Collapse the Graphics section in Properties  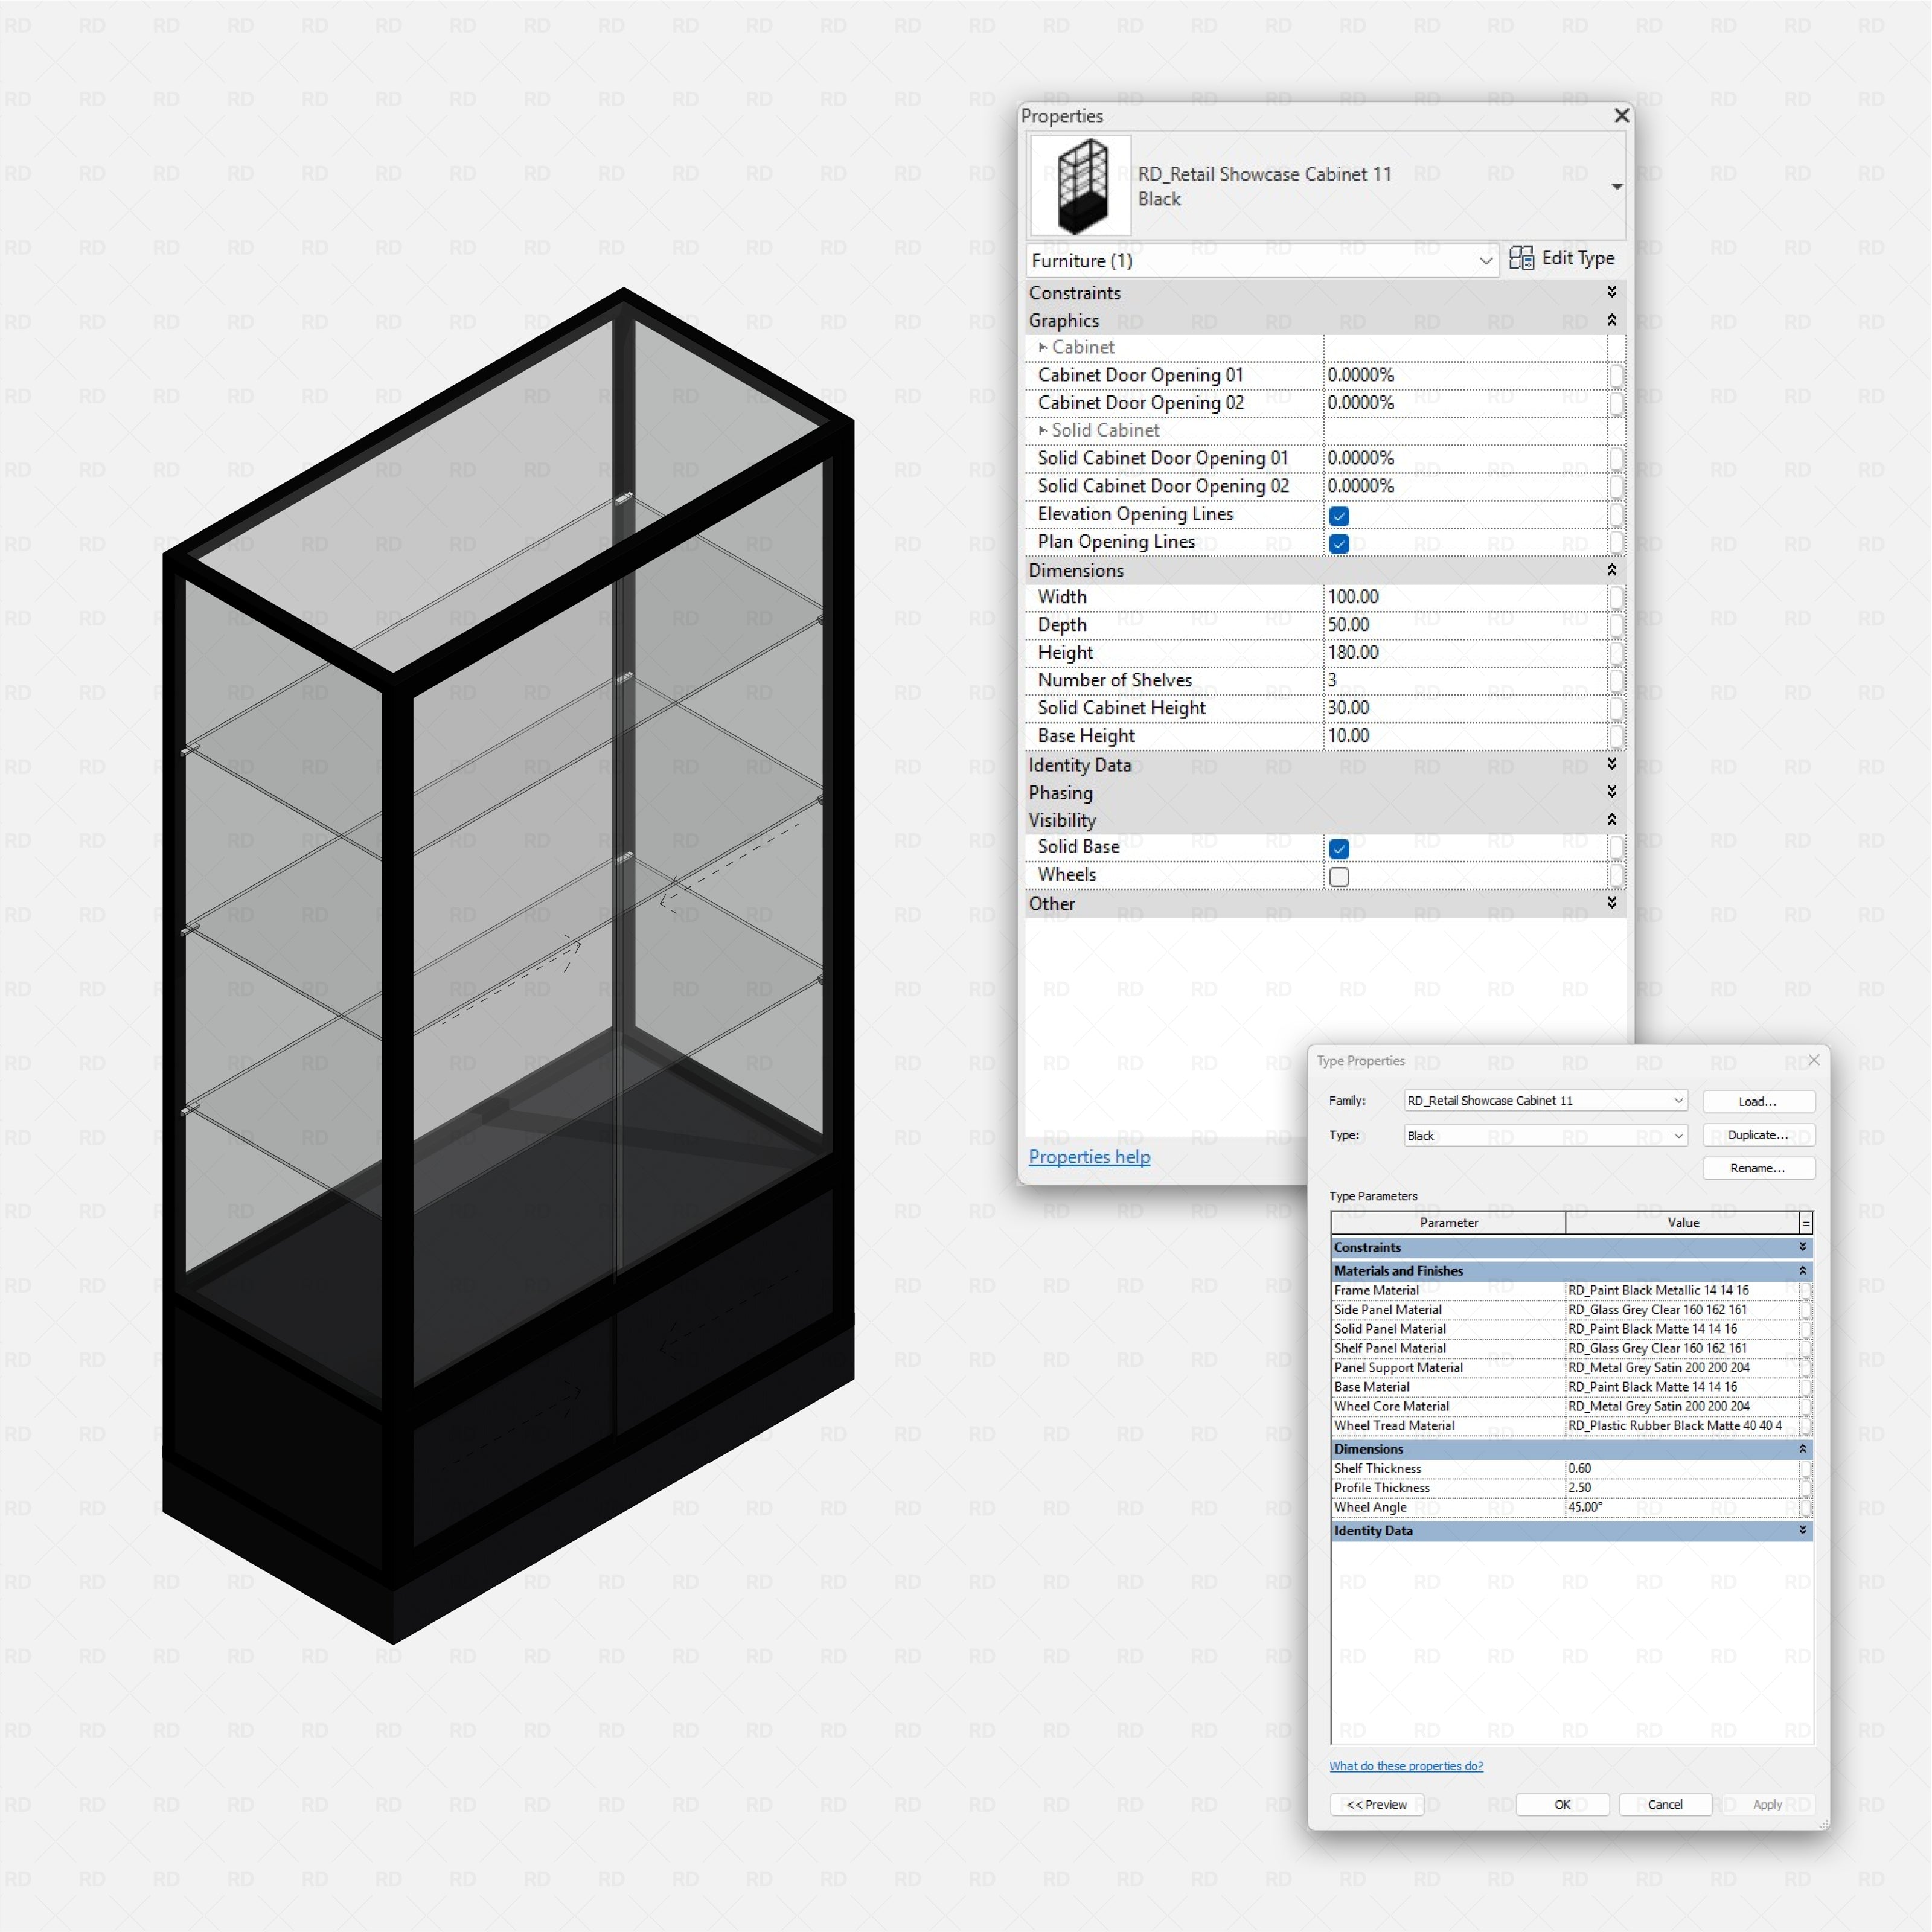click(x=1612, y=320)
